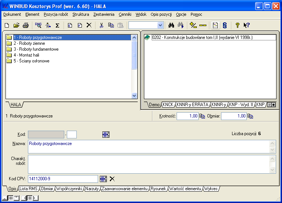Click the first panel layout button bottom-left
282x203 pixels.
(x=5, y=198)
